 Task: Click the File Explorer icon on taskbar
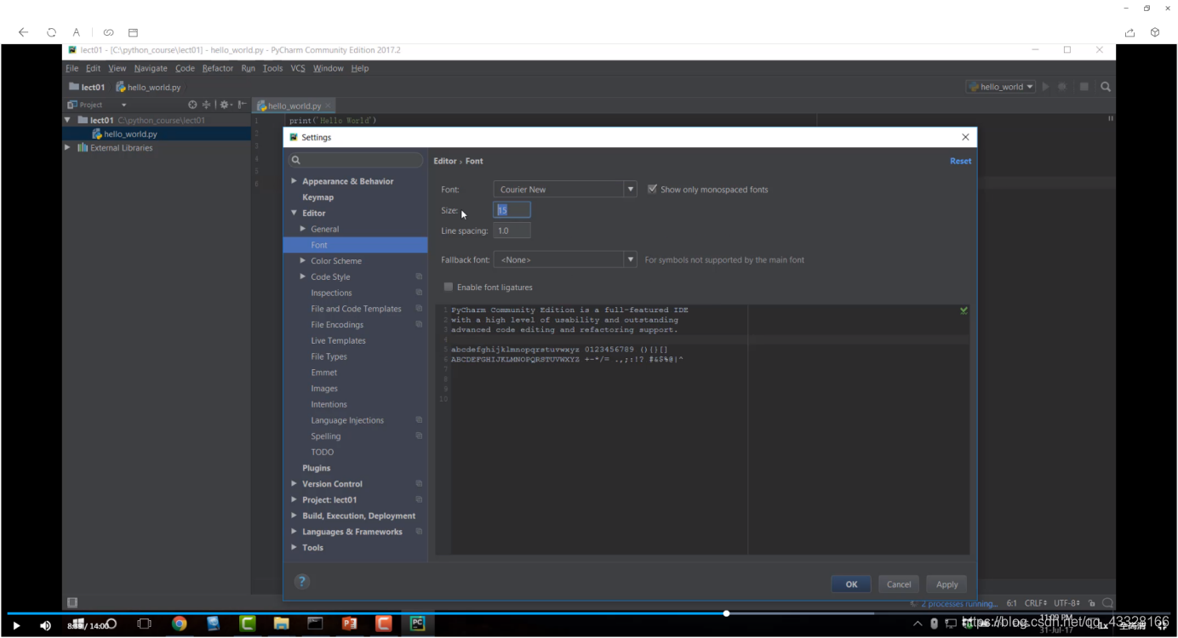pyautogui.click(x=281, y=624)
